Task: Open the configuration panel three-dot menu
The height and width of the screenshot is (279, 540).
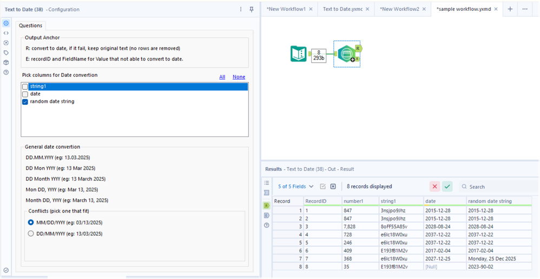Action: 241,9
